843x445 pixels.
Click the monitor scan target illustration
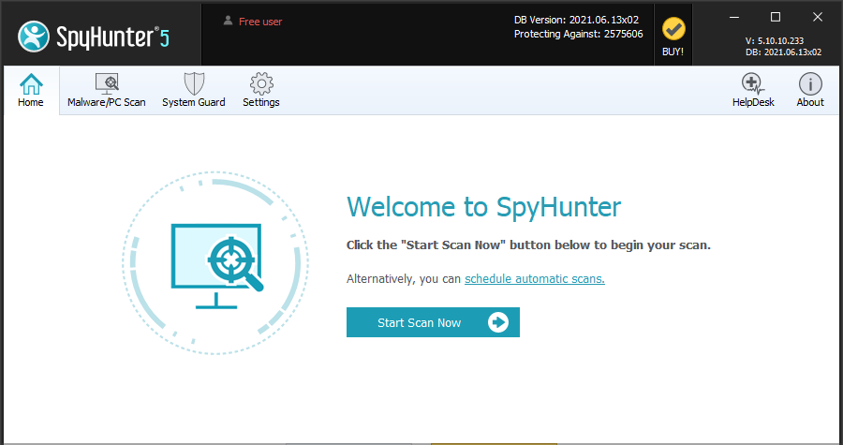(x=215, y=263)
